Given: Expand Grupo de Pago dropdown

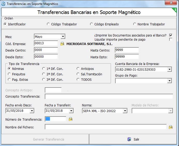Looking at the screenshot, I should click(x=169, y=81).
